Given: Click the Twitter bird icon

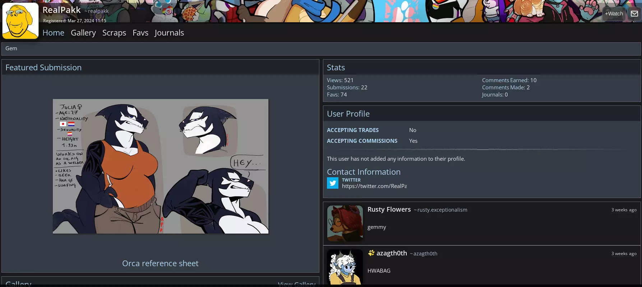Looking at the screenshot, I should [333, 183].
